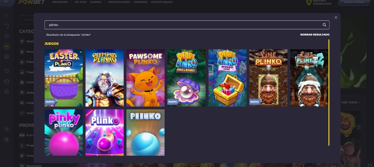Select the ELA provider logo
Image resolution: width=374 pixels, height=167 pixels.
point(22,135)
